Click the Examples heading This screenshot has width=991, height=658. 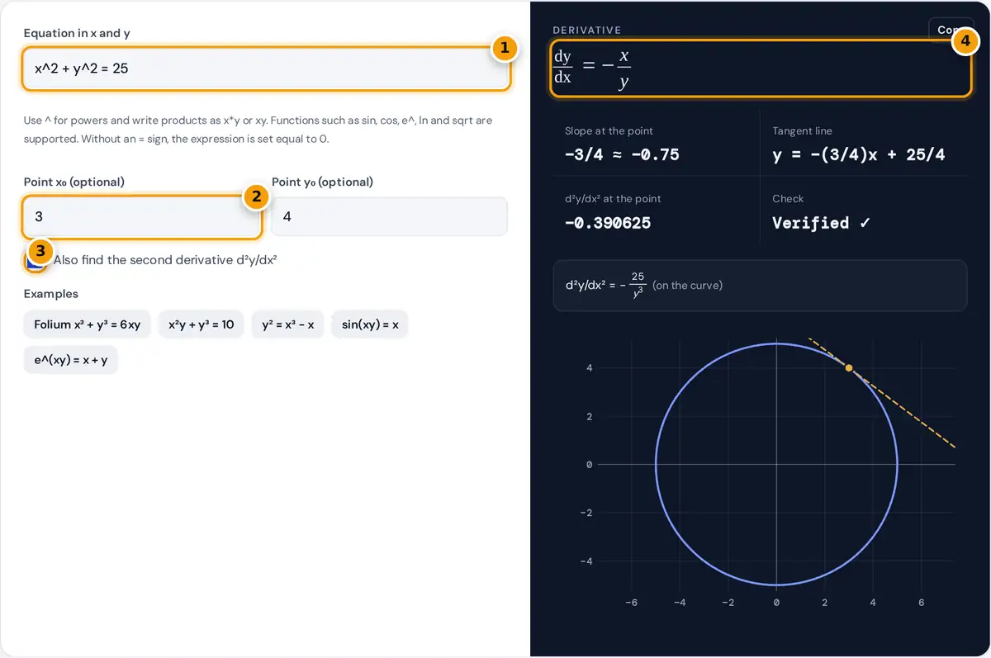[51, 294]
